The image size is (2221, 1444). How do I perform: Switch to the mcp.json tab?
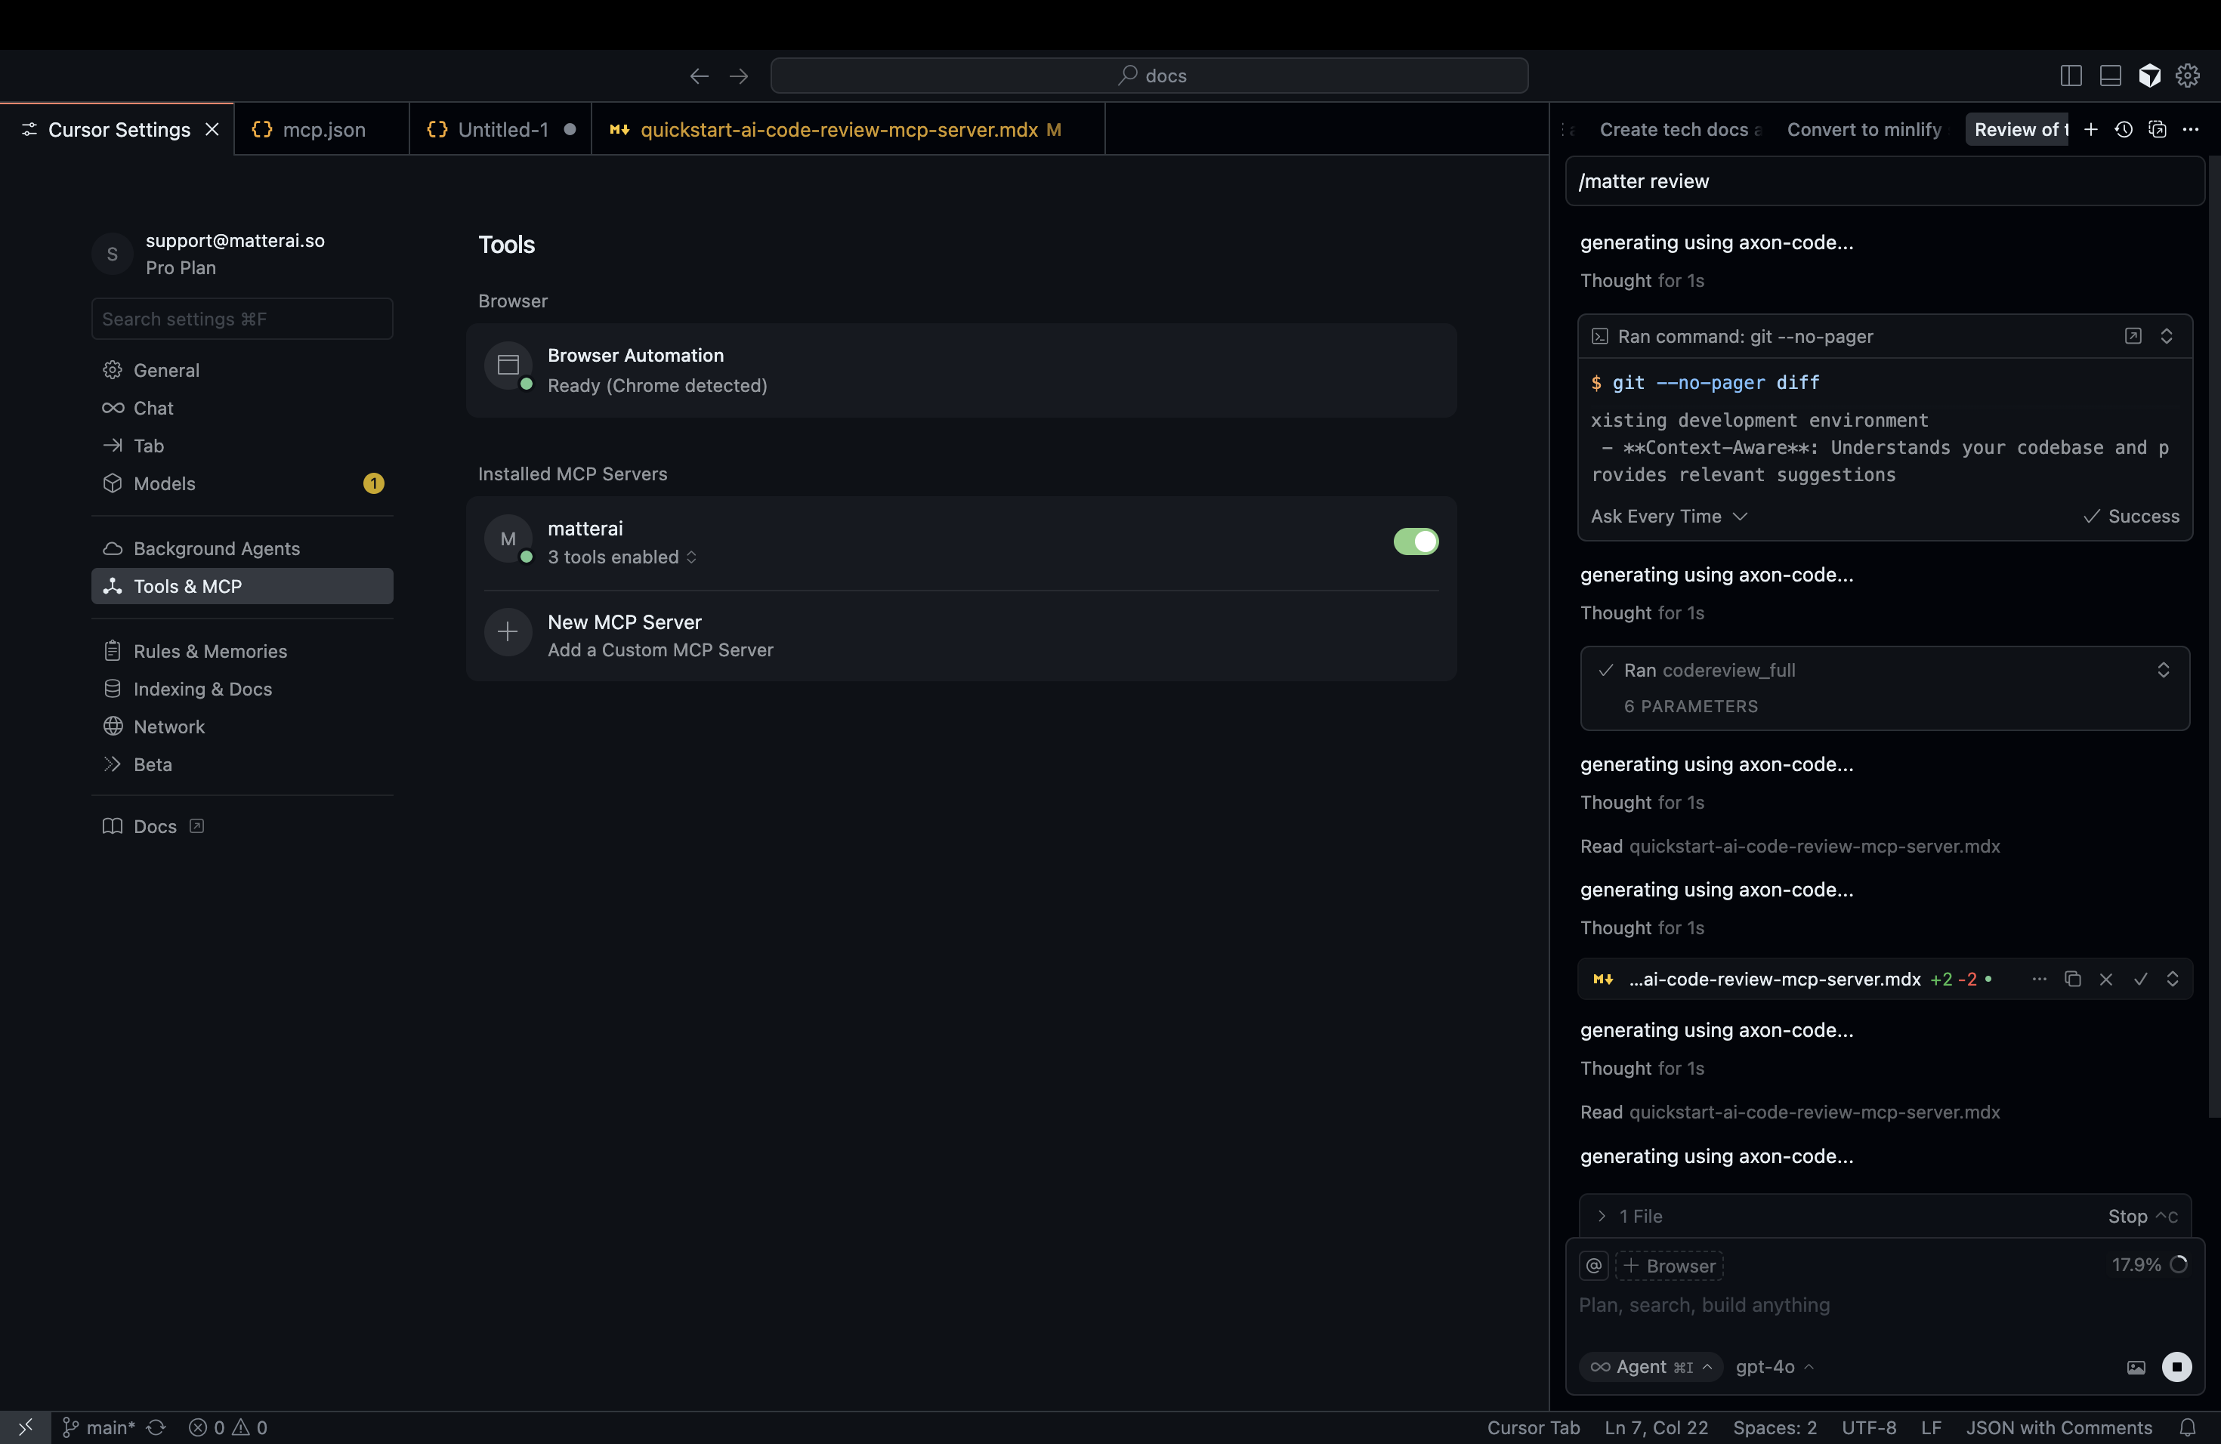click(x=322, y=130)
